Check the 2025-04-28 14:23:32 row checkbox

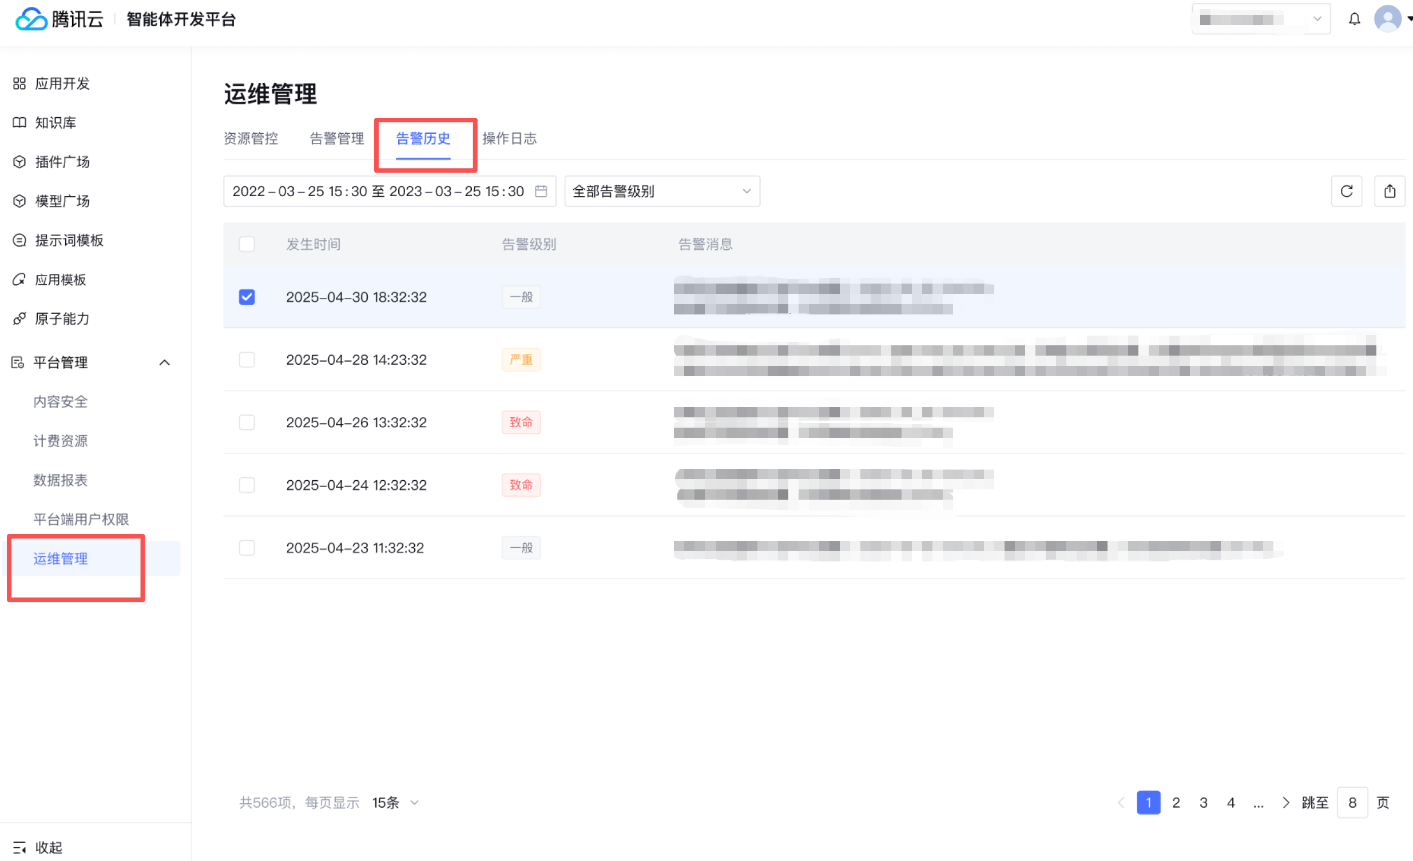click(x=247, y=360)
